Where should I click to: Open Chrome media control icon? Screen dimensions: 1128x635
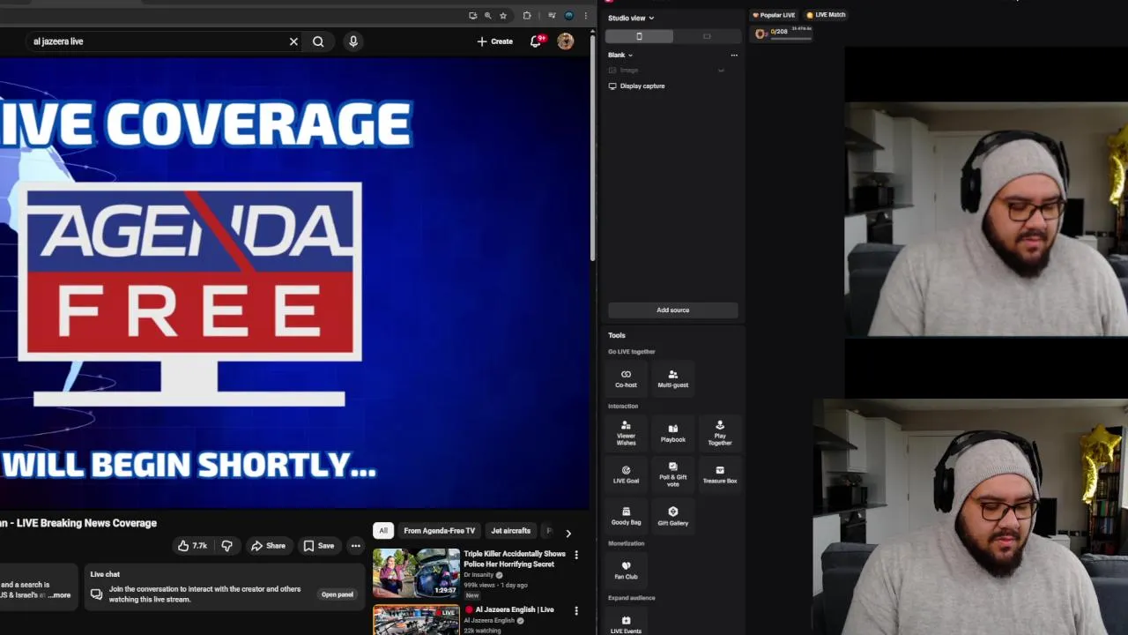pyautogui.click(x=552, y=16)
